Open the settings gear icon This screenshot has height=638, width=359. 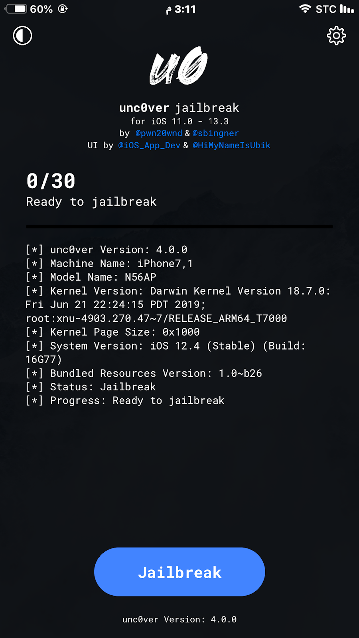336,36
